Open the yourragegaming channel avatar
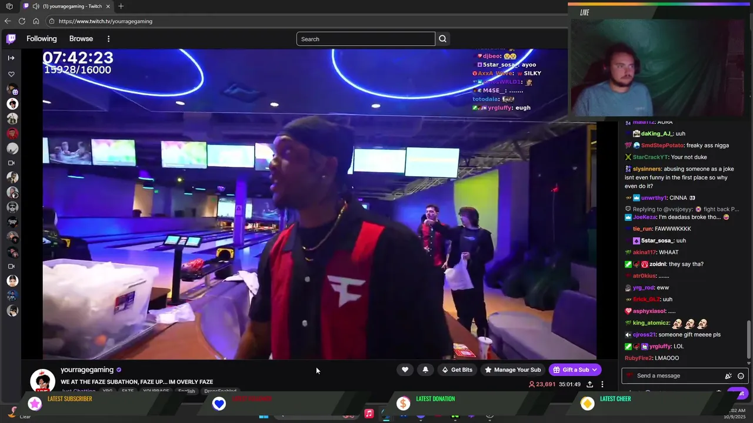This screenshot has height=423, width=753. (x=42, y=381)
